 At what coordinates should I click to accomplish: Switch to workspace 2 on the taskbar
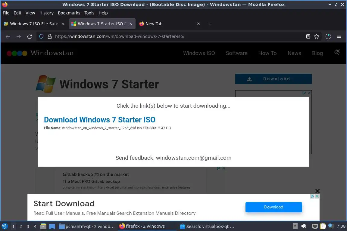pos(20,226)
